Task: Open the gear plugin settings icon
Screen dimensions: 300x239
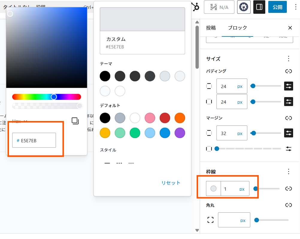Action: pyautogui.click(x=244, y=7)
